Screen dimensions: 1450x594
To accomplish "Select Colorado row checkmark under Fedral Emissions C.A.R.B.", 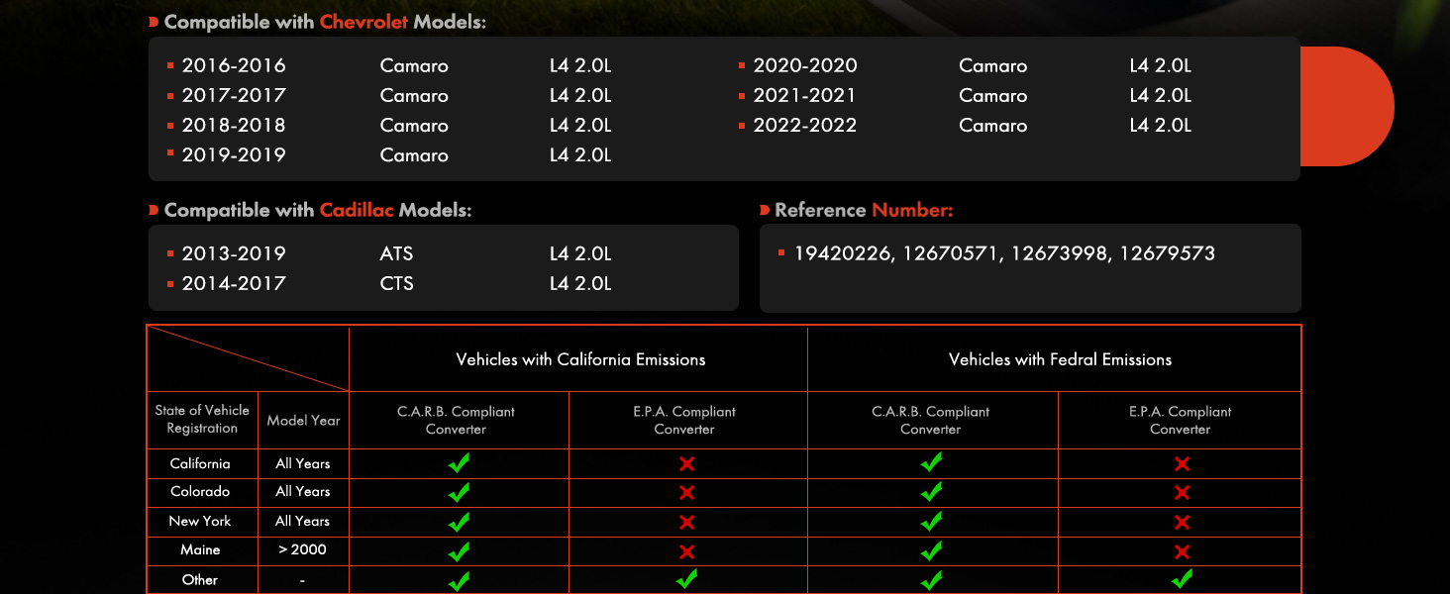I will coord(931,492).
